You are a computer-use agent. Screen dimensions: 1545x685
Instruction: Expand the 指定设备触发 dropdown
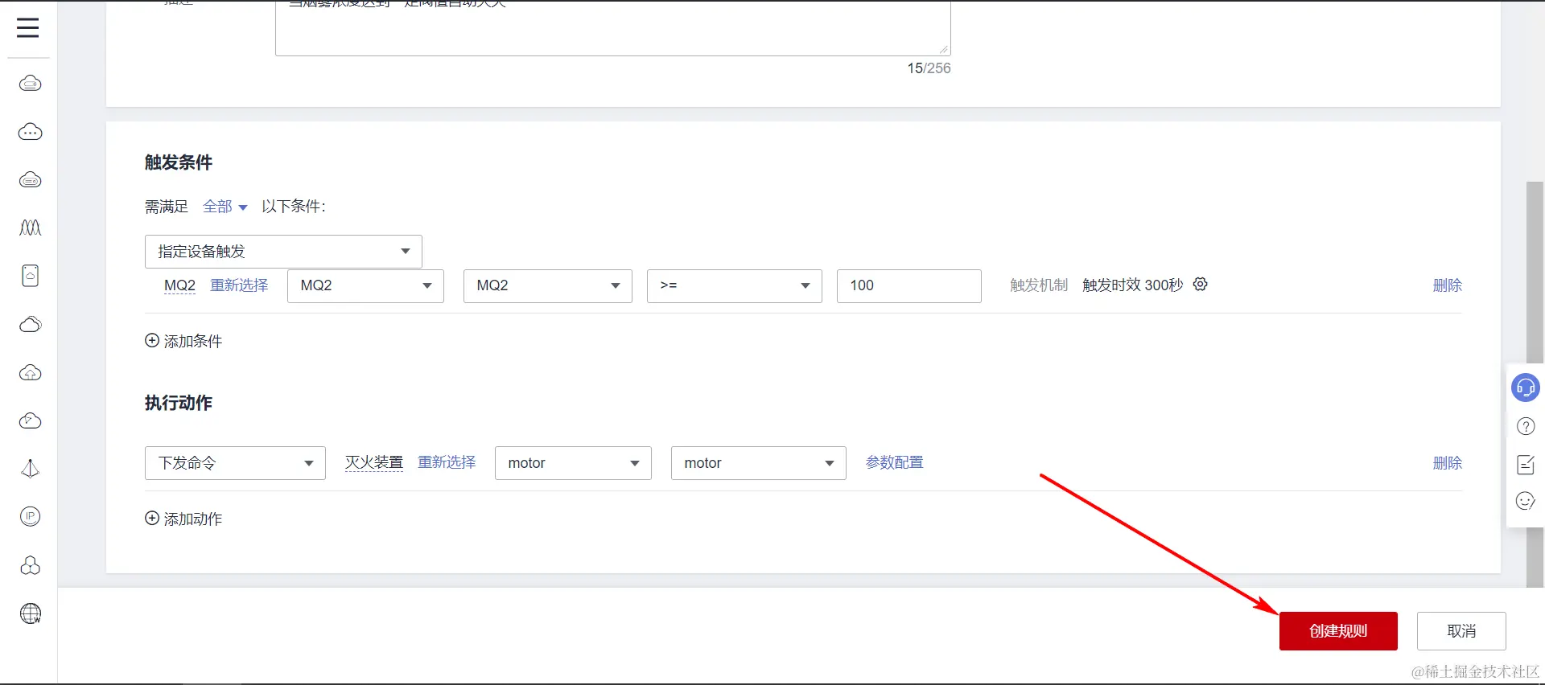click(283, 252)
